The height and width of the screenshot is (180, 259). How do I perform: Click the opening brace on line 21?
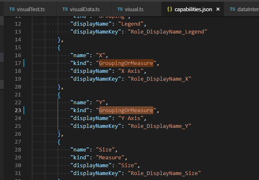point(59,95)
